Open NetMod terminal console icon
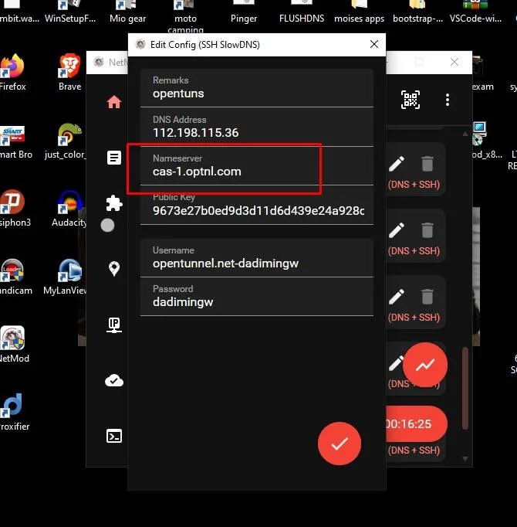 [114, 436]
